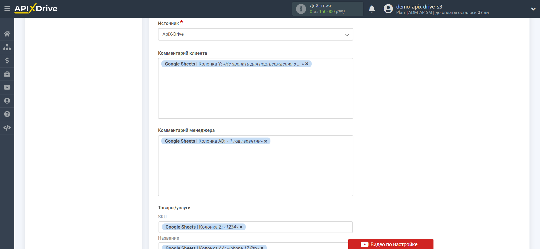This screenshot has width=540, height=249.
Task: Click the Товары/услуги section label
Action: coord(174,208)
